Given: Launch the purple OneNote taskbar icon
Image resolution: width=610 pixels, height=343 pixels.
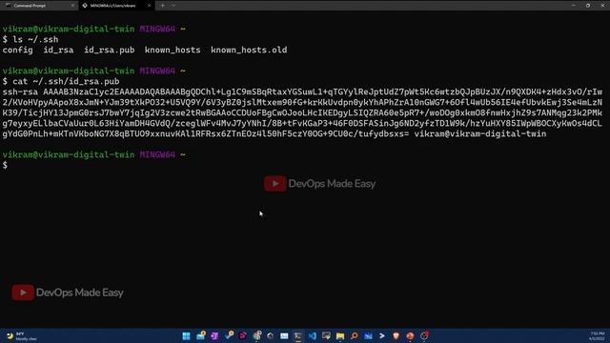Looking at the screenshot, I should click(x=214, y=335).
